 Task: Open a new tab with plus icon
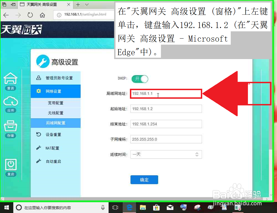tap(78, 5)
